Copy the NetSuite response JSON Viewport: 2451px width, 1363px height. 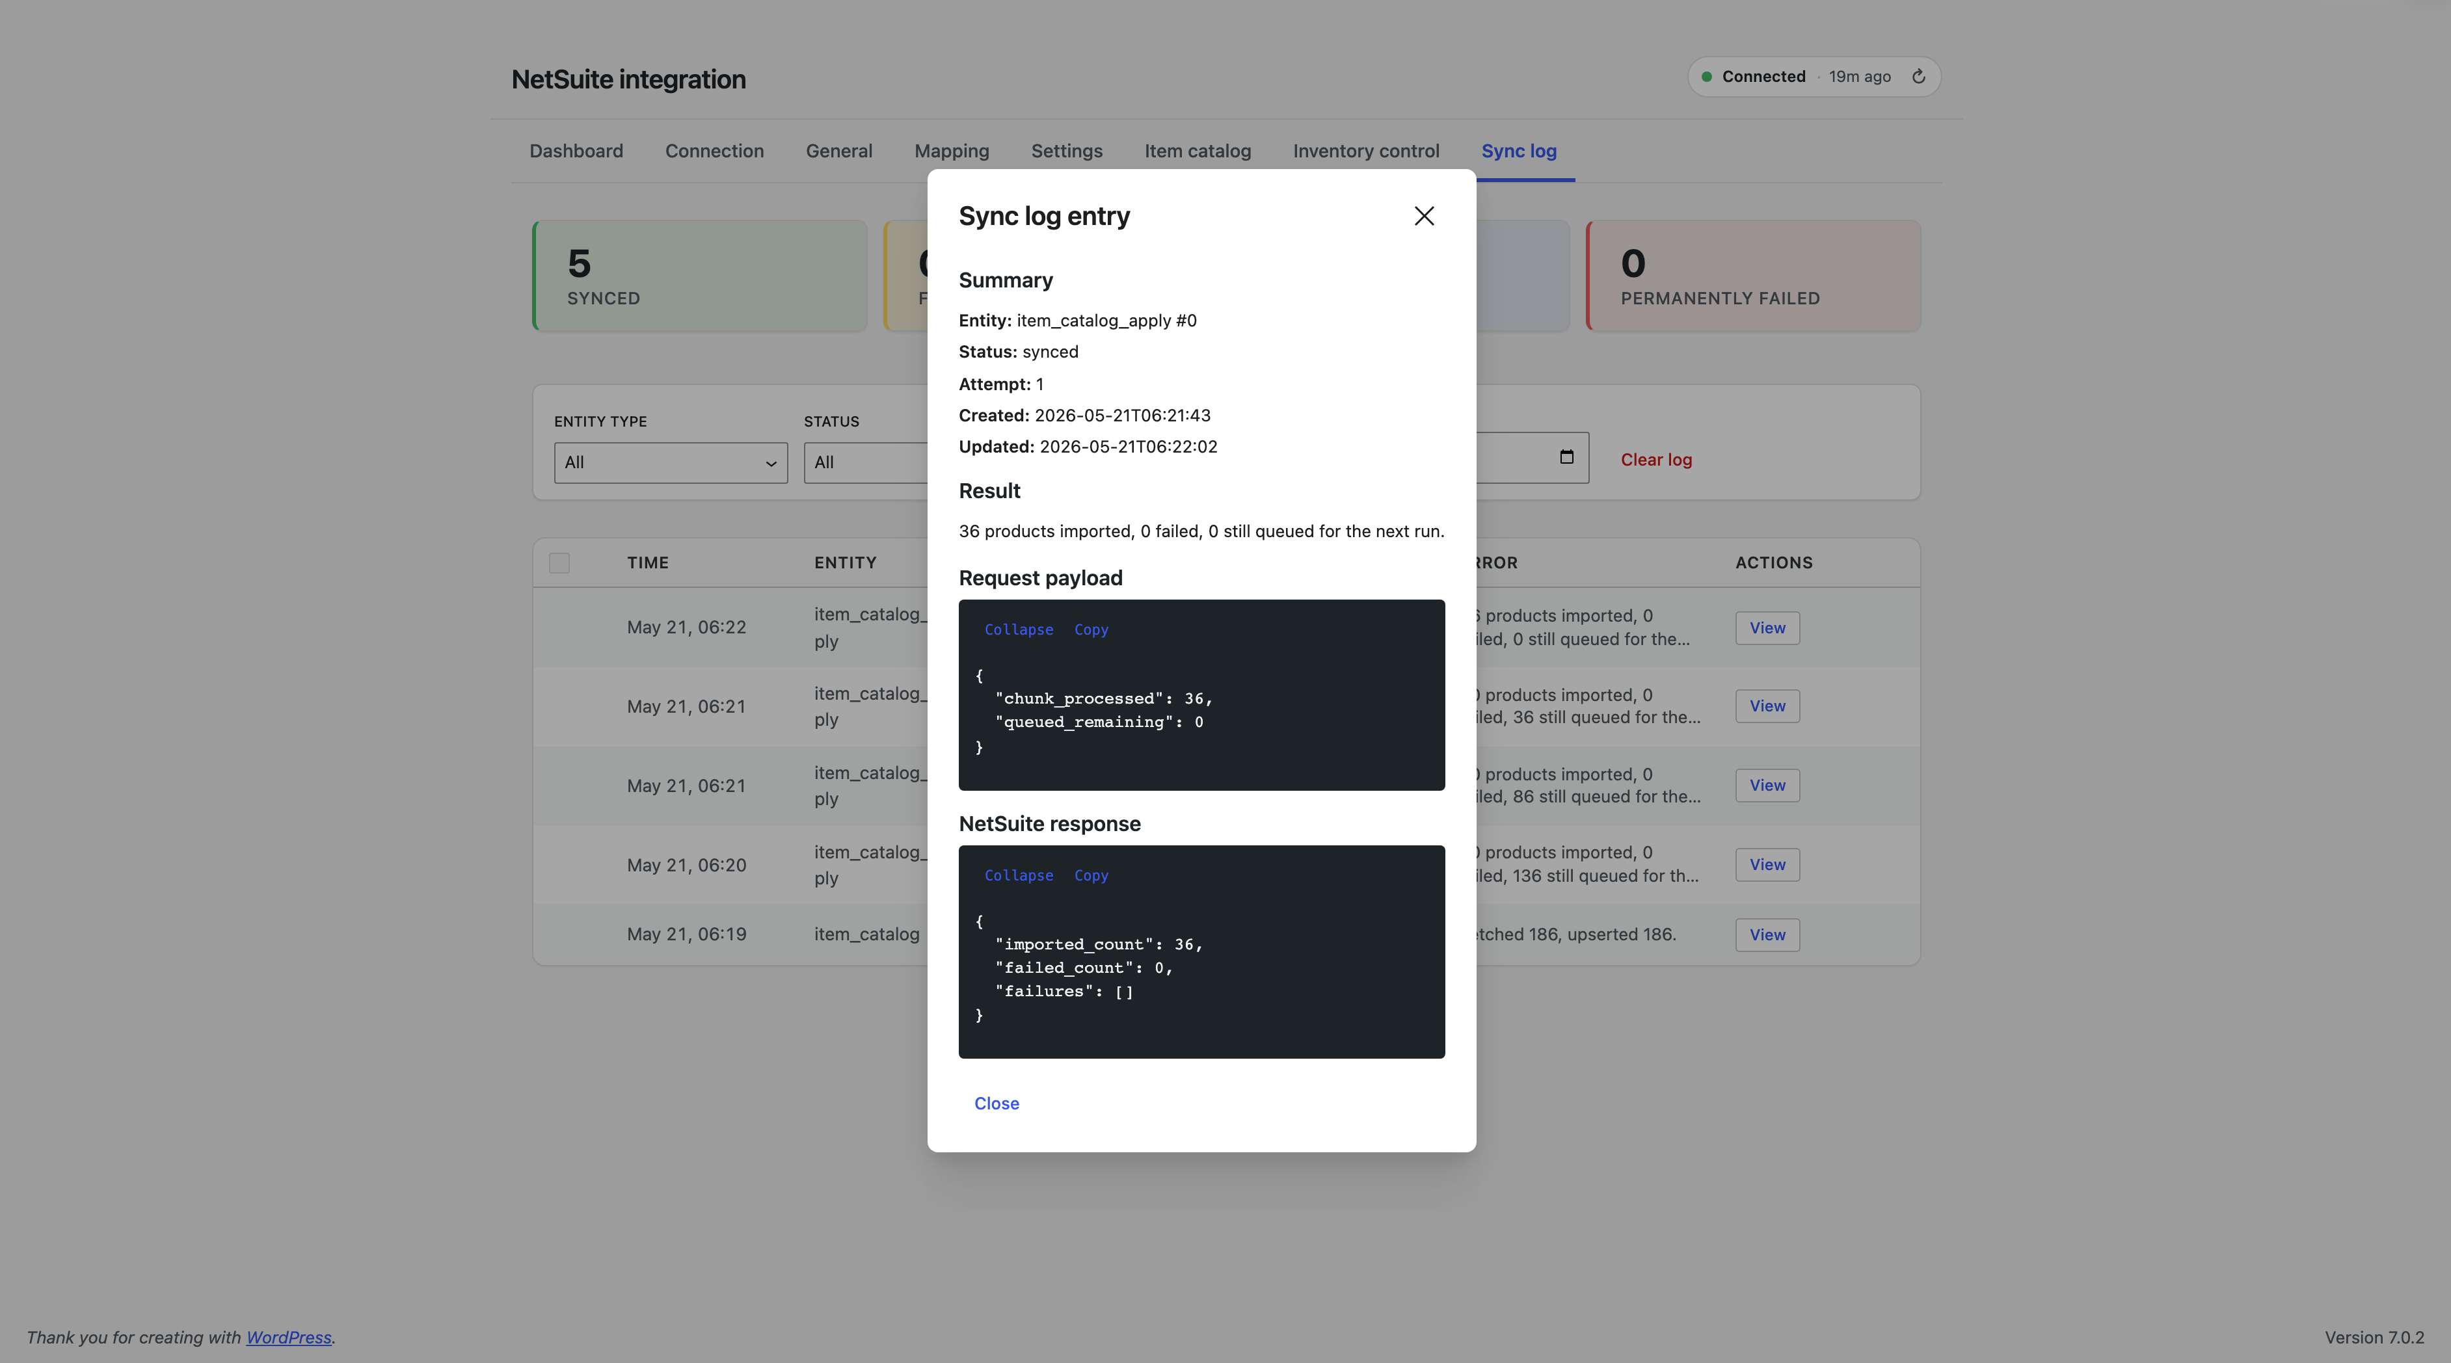[1092, 875]
